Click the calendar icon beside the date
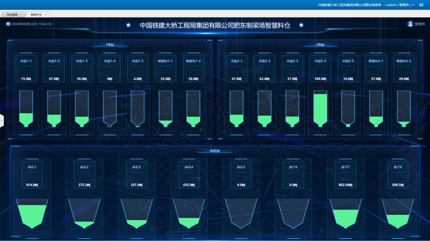Viewport: 430px width, 241px height. (x=8, y=24)
